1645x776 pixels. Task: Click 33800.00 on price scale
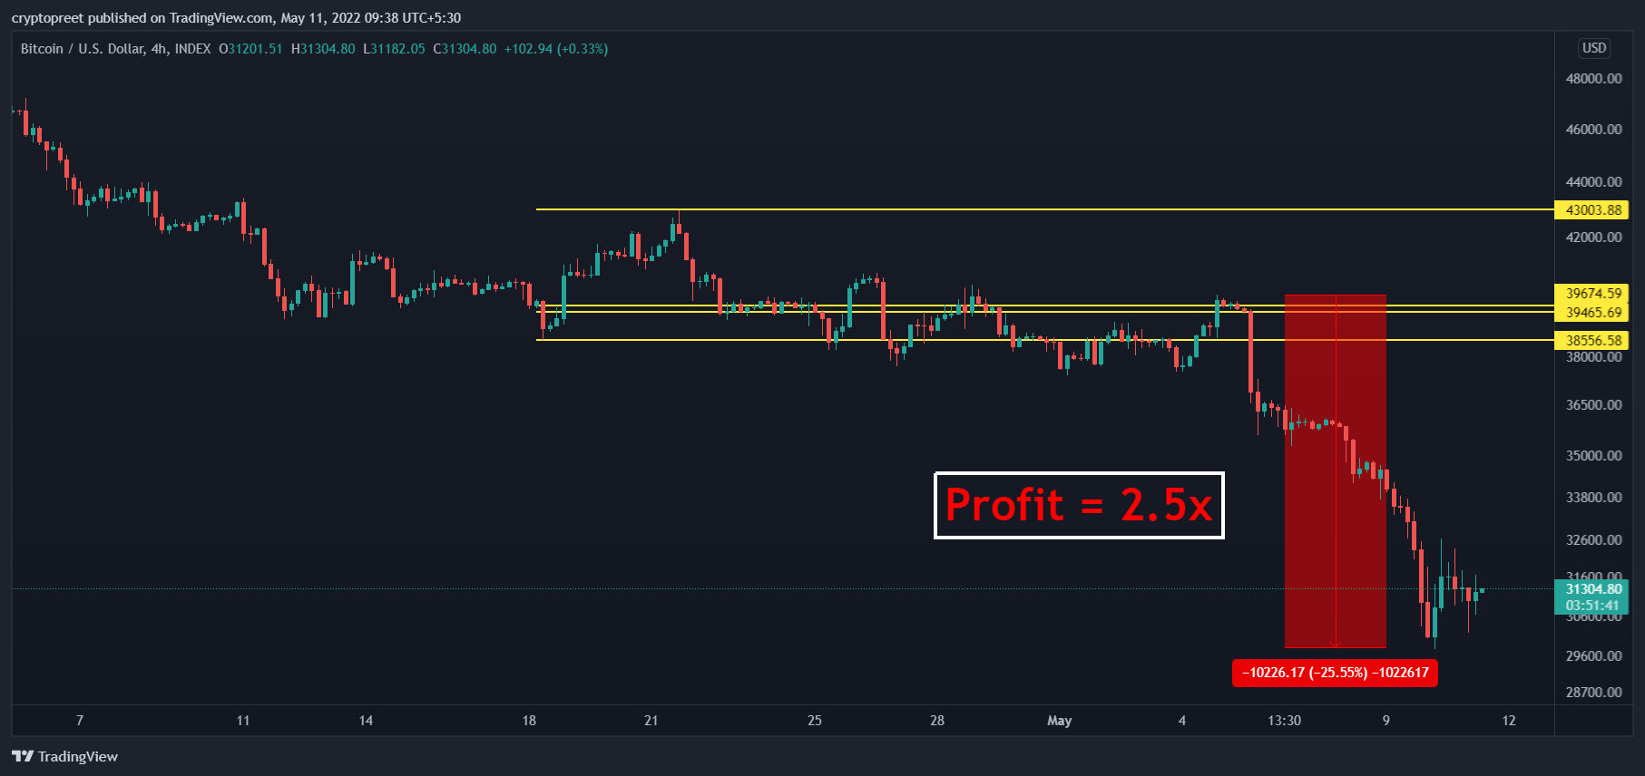tap(1594, 498)
